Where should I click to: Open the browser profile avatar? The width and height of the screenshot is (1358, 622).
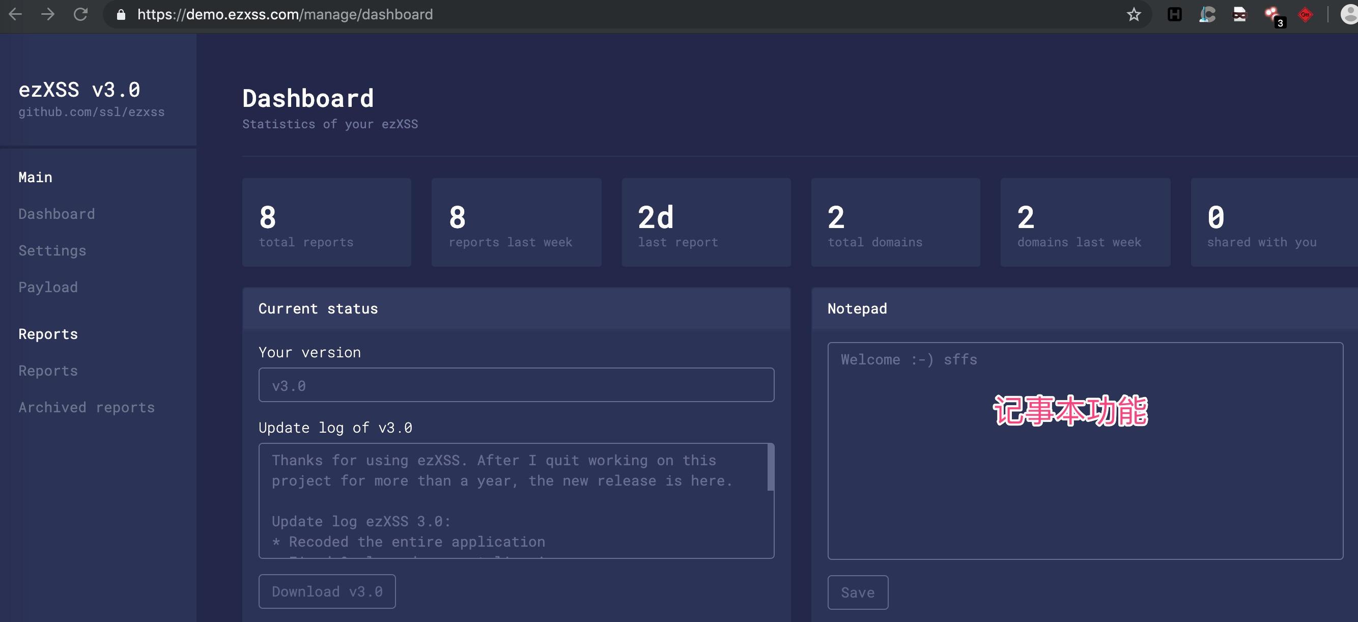(1349, 14)
